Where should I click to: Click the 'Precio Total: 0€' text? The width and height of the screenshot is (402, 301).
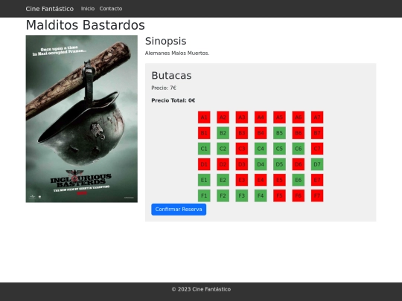[173, 100]
